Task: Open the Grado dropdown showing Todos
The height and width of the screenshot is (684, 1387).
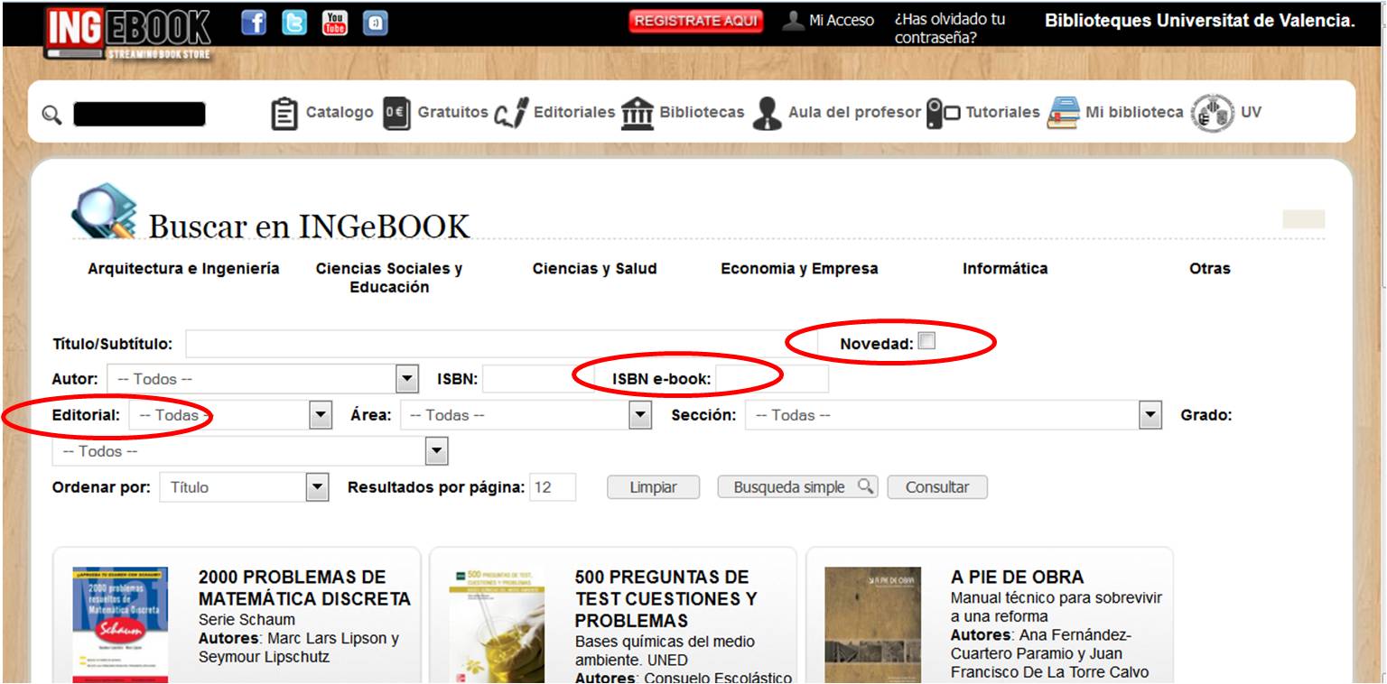Action: click(x=437, y=451)
